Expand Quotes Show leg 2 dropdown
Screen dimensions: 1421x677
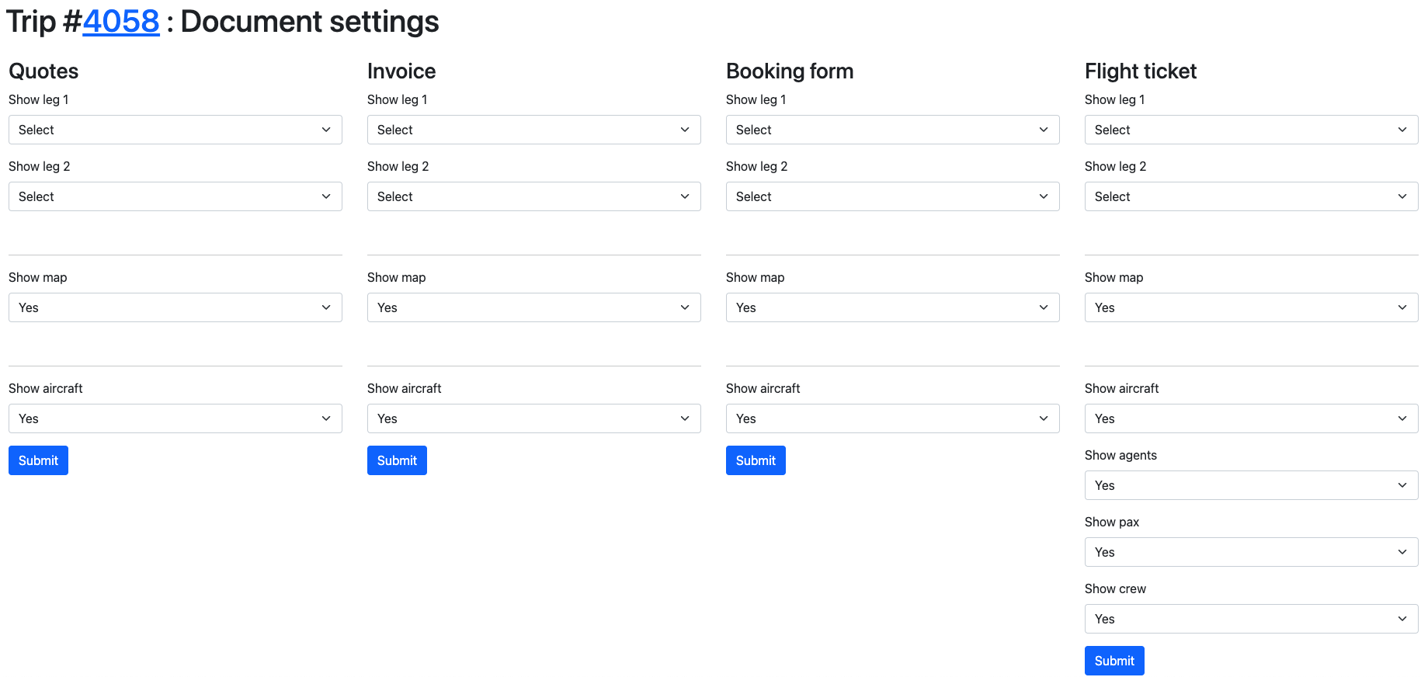(x=175, y=196)
